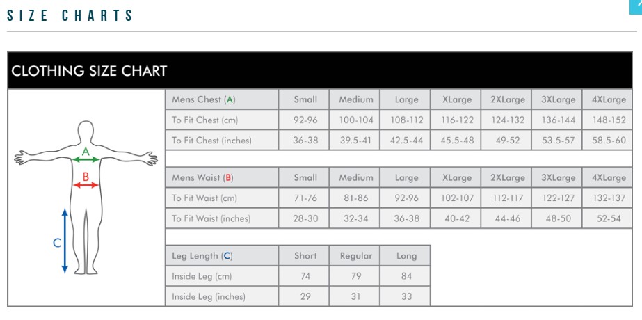Click the red waist arrow B
This screenshot has width=642, height=320.
point(86,185)
